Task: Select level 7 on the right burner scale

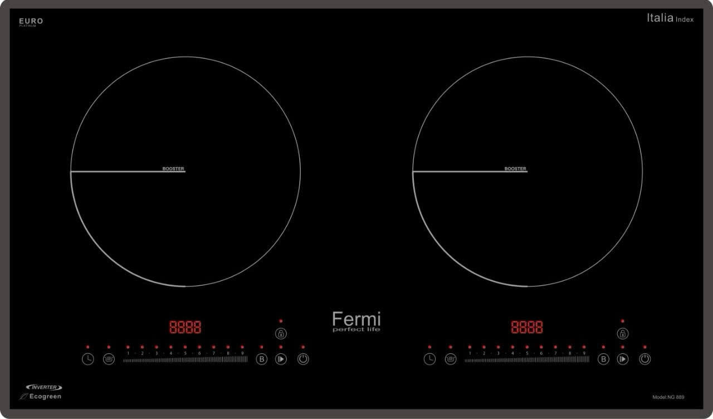Action: (555, 353)
